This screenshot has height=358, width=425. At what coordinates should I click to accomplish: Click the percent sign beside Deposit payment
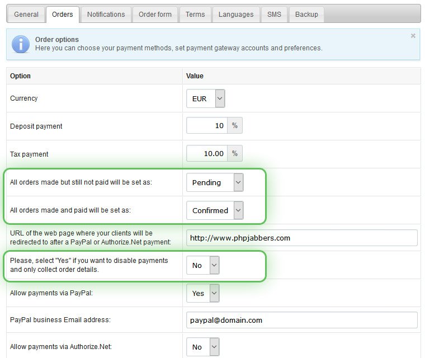tap(235, 125)
